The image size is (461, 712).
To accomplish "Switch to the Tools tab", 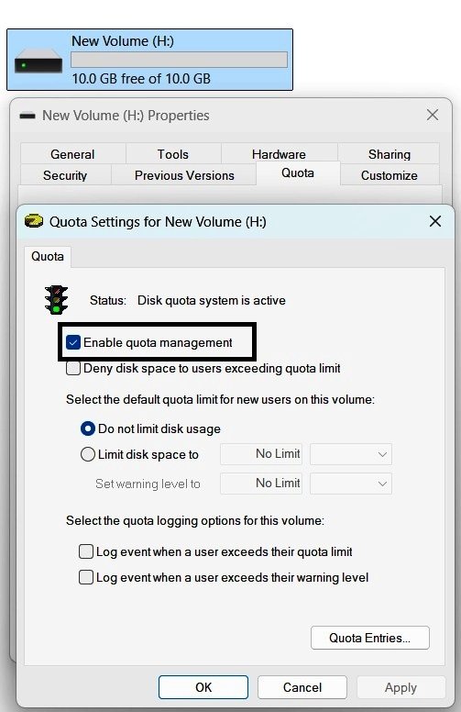I will [x=173, y=154].
